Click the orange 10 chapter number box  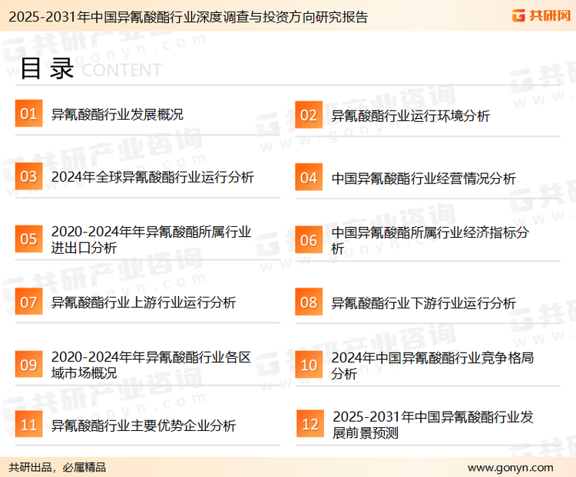pos(309,365)
